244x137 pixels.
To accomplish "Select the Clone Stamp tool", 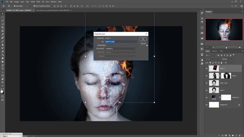I will tap(3, 45).
